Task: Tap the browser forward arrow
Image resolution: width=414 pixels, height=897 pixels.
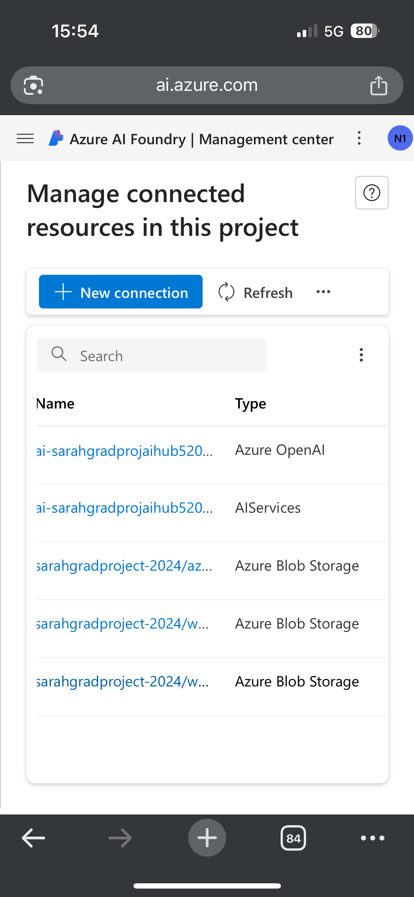Action: pyautogui.click(x=120, y=838)
